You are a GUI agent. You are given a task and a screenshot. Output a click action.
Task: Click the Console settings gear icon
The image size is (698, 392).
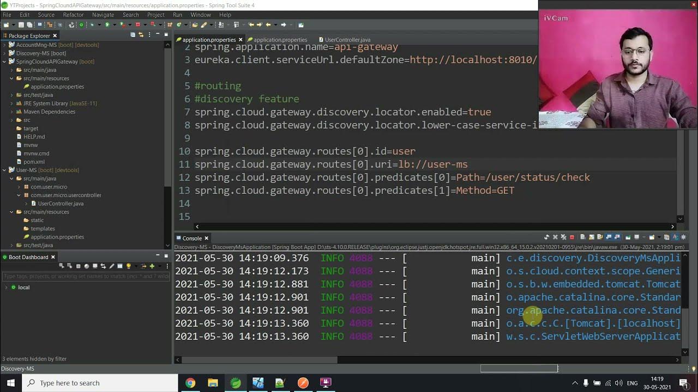[x=683, y=237]
